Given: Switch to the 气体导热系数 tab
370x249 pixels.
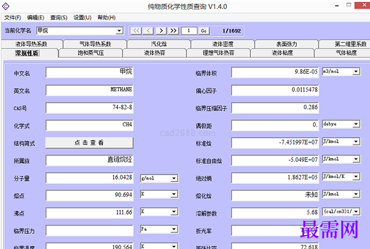Looking at the screenshot, I should coord(95,44).
